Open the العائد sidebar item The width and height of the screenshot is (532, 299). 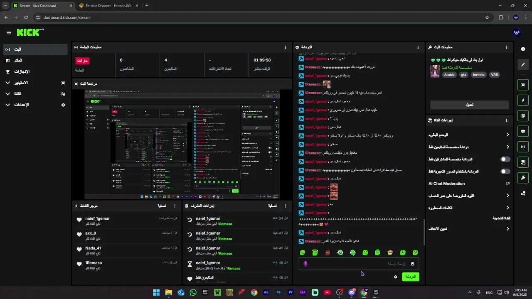coord(35,61)
